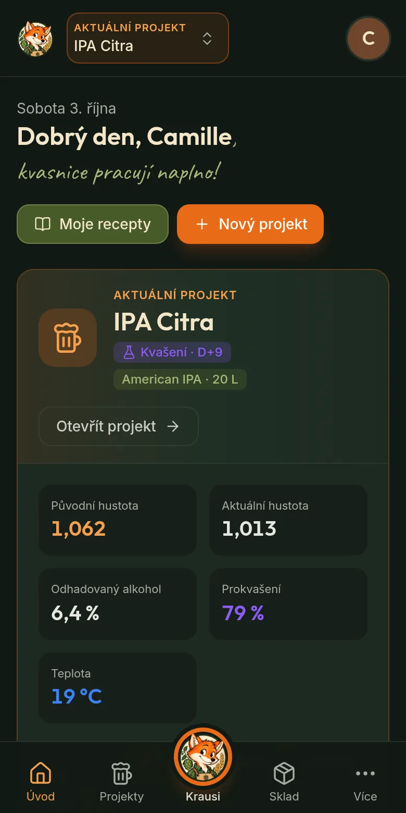The image size is (406, 813).
Task: Click the IPA Citra card title
Action: coord(163,322)
